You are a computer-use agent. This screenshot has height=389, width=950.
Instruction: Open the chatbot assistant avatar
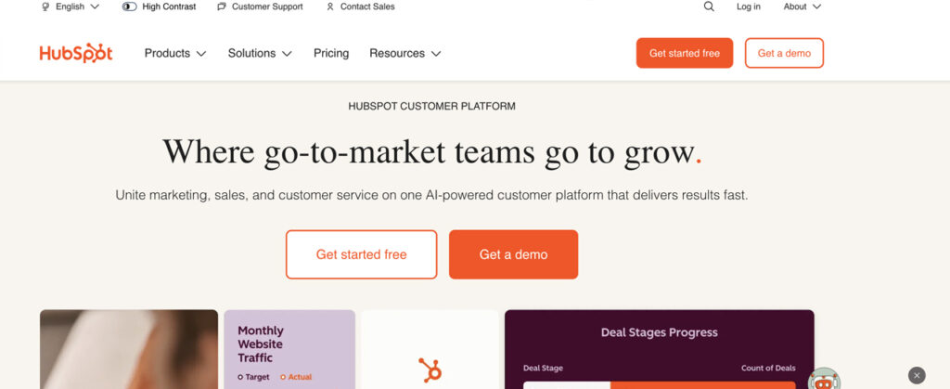coord(823,379)
